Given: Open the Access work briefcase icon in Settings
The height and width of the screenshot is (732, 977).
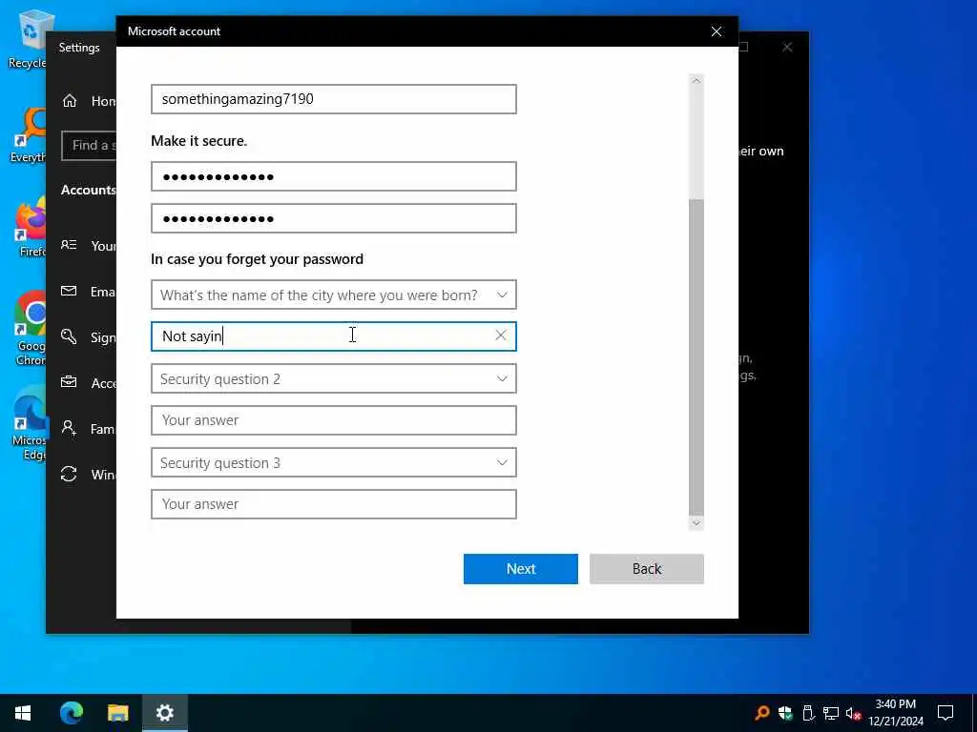Looking at the screenshot, I should 69,382.
